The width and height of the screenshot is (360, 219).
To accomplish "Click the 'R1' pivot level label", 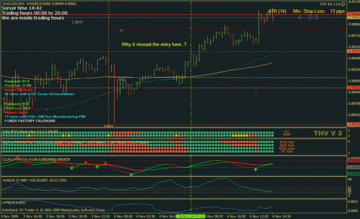I will (122, 31).
